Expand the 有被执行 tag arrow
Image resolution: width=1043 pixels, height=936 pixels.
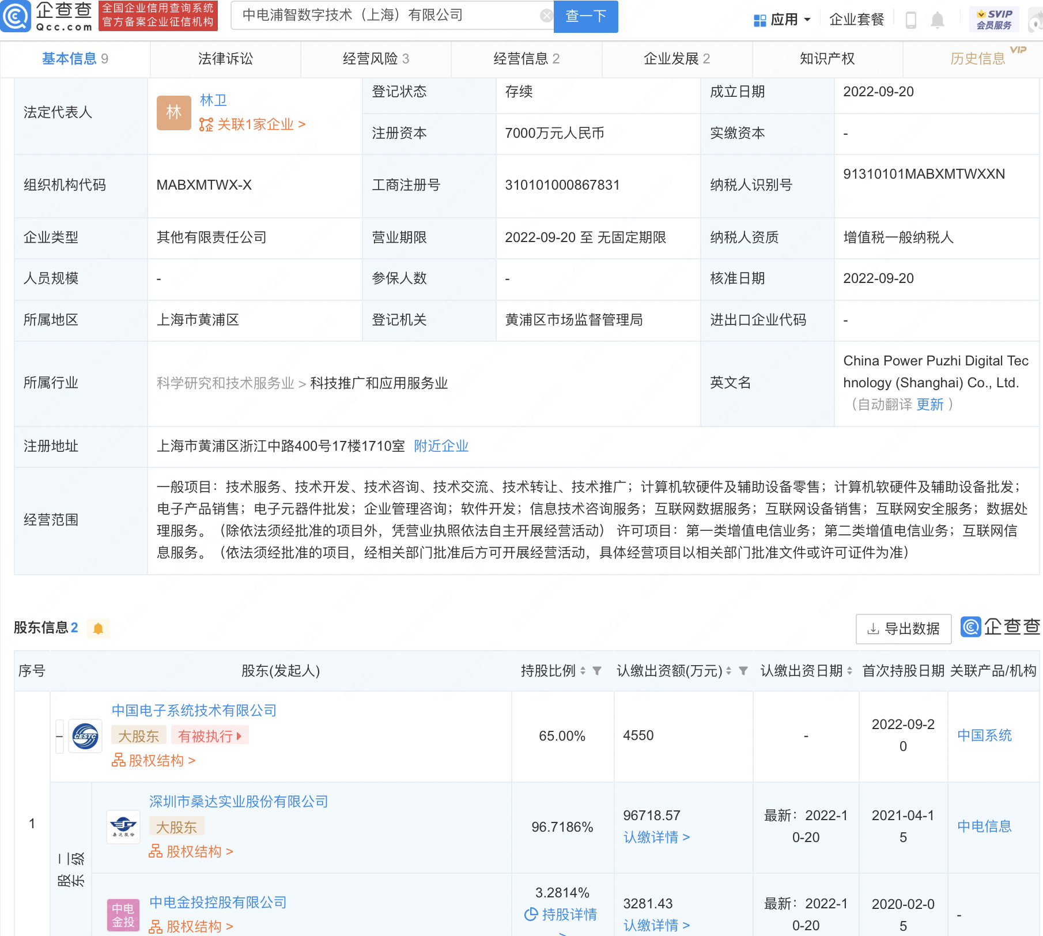pyautogui.click(x=239, y=736)
